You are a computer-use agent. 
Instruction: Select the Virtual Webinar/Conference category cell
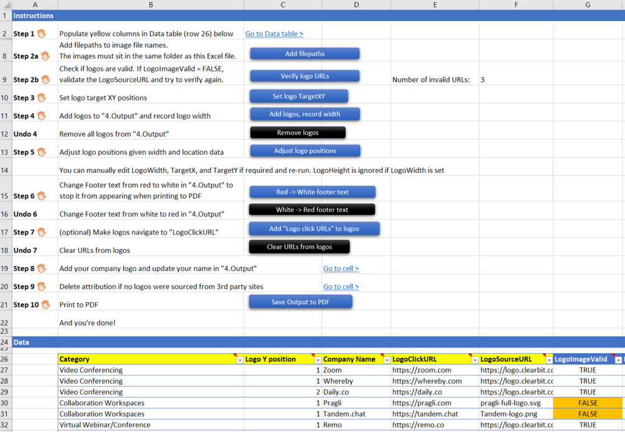150,425
